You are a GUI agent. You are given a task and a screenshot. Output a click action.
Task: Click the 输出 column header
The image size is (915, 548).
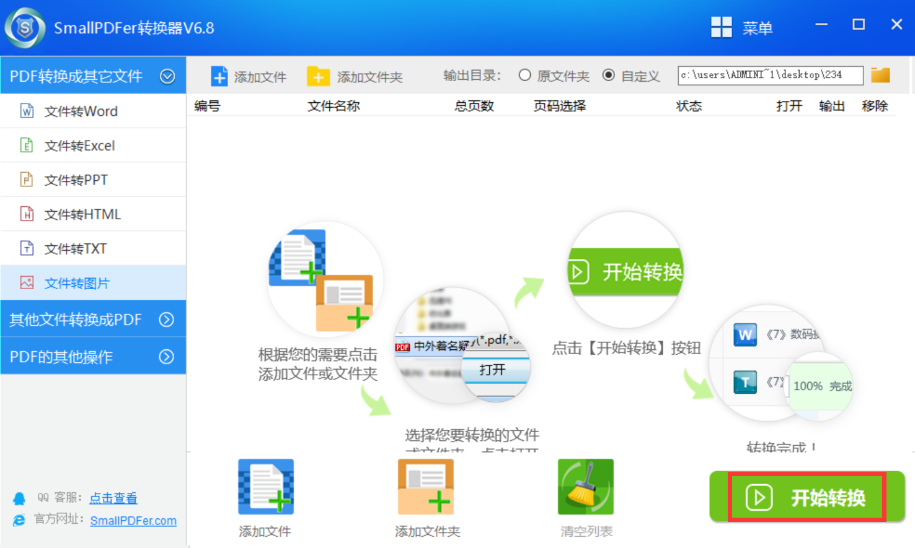(831, 106)
